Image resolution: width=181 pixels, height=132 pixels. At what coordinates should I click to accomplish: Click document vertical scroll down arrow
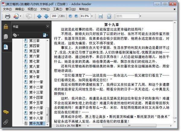pyautogui.click(x=175, y=122)
